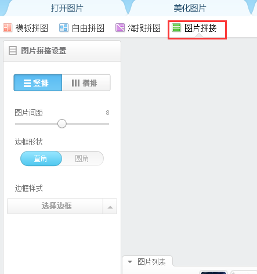Select the 自由拼图 text label
This screenshot has width=257, height=274.
[88, 28]
